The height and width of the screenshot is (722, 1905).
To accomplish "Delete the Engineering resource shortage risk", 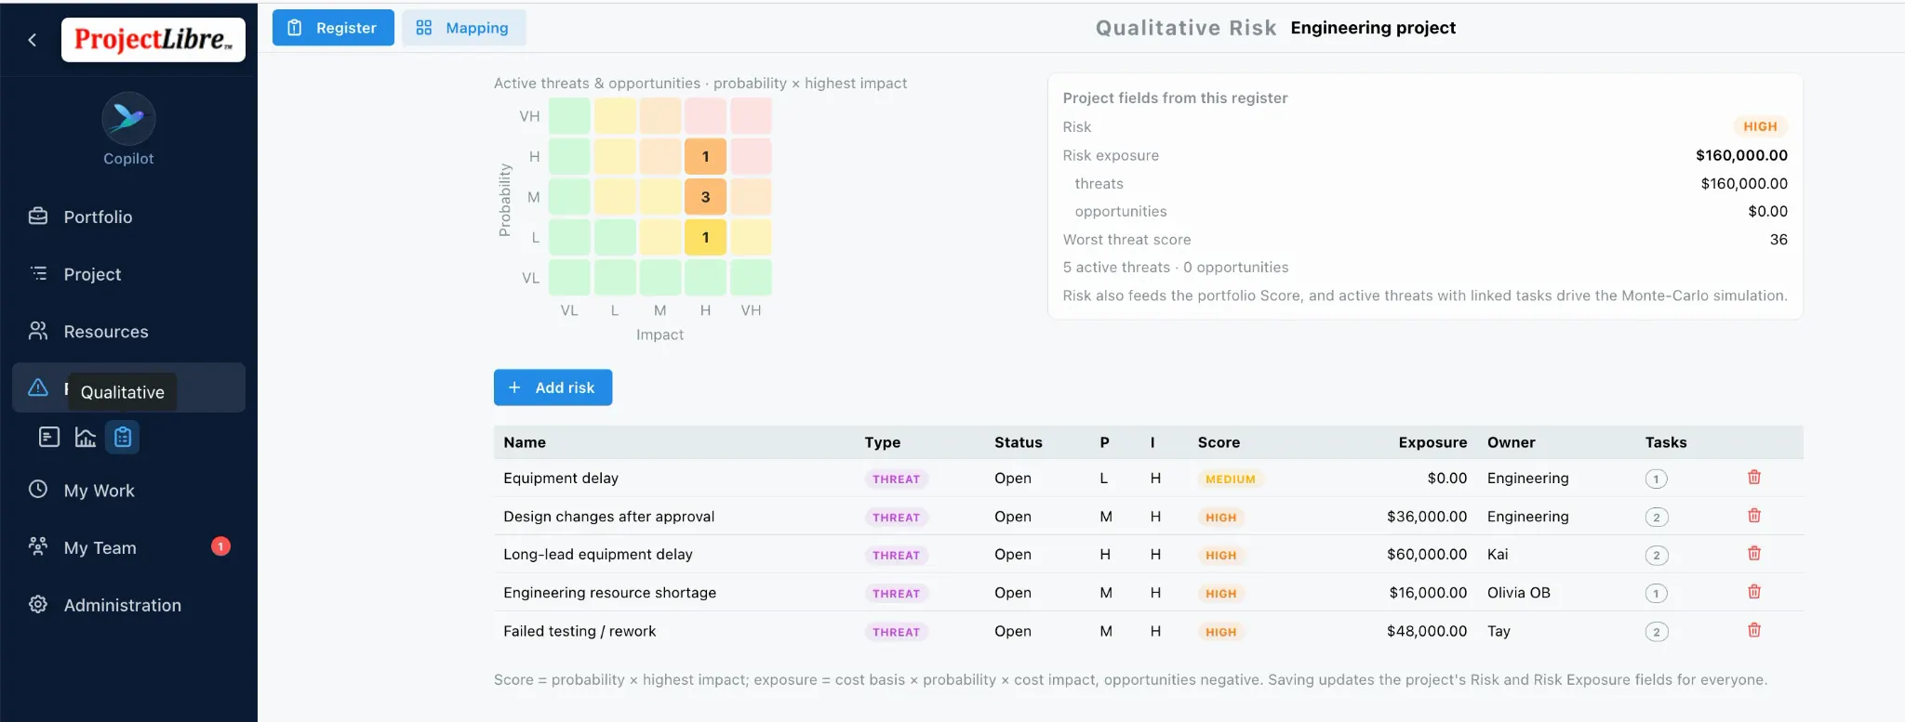I will point(1754,592).
